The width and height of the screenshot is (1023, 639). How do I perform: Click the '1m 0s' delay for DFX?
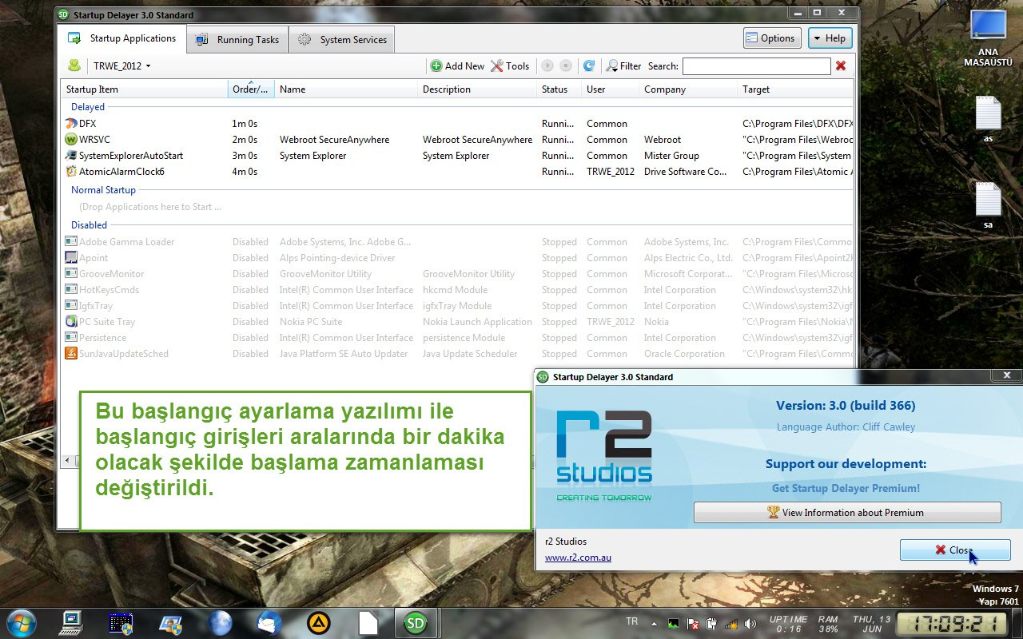click(x=245, y=124)
